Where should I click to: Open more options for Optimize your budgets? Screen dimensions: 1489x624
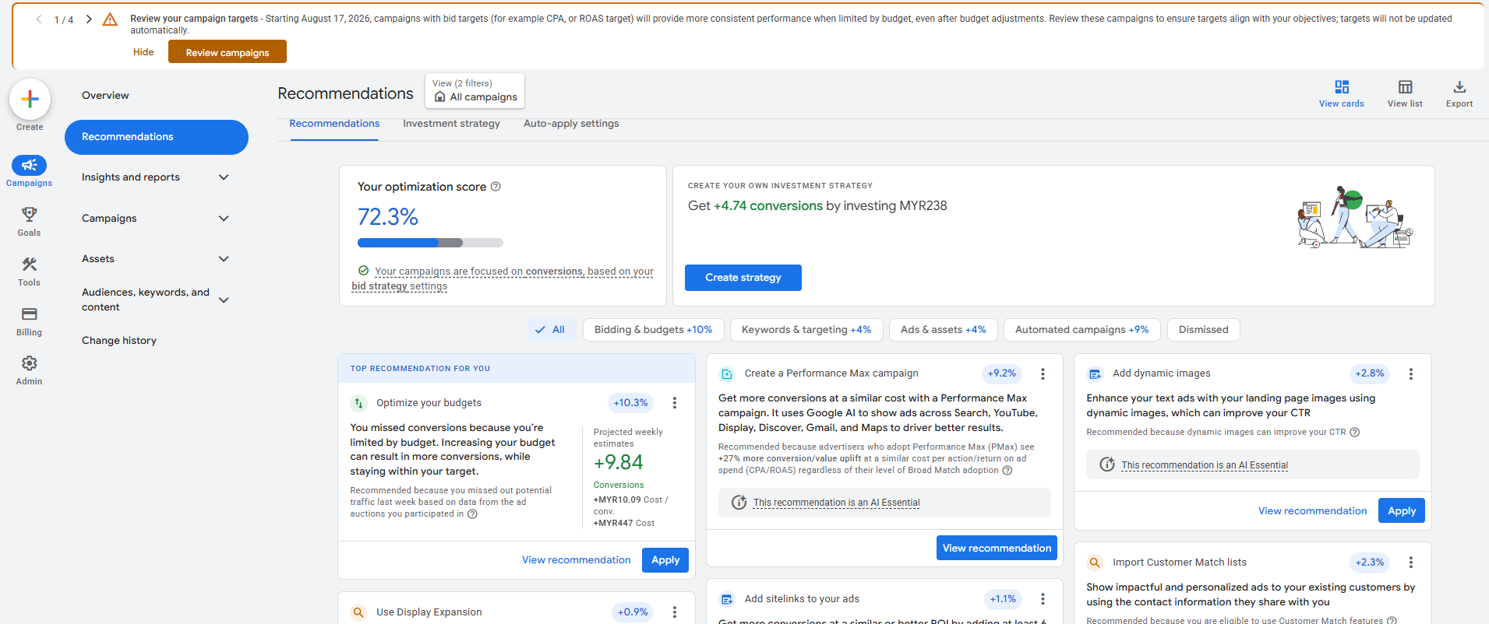675,403
